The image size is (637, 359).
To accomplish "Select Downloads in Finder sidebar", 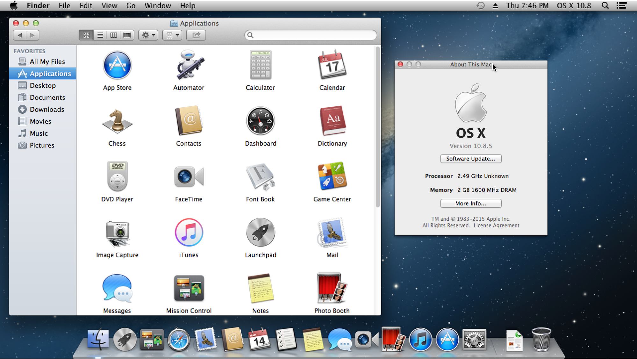I will pyautogui.click(x=47, y=110).
